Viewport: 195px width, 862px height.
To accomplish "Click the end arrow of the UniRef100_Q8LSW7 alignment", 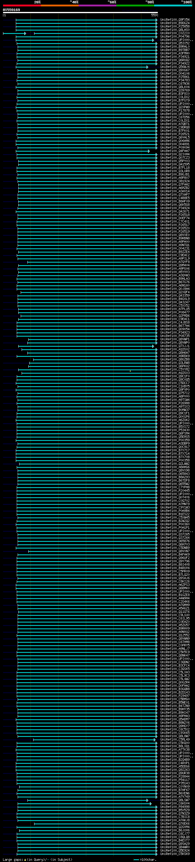I will click(147, 801).
